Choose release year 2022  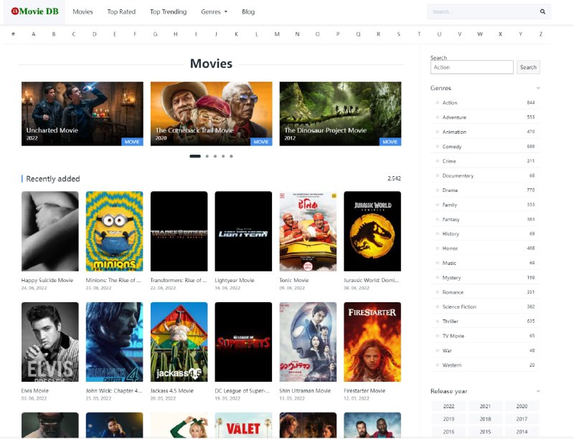coord(449,406)
